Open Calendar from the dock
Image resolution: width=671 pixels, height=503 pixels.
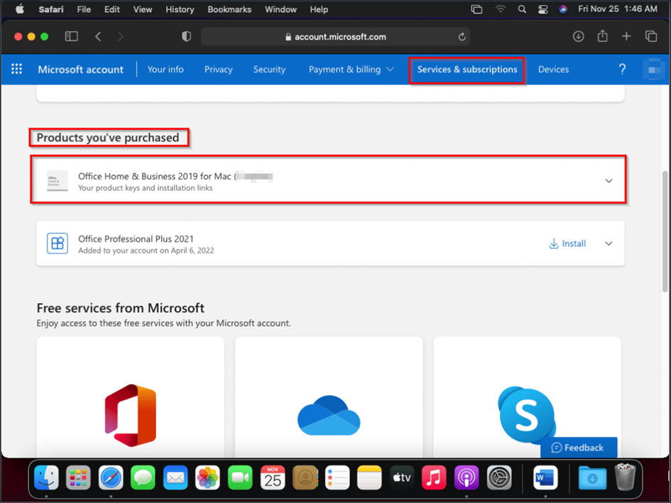273,477
